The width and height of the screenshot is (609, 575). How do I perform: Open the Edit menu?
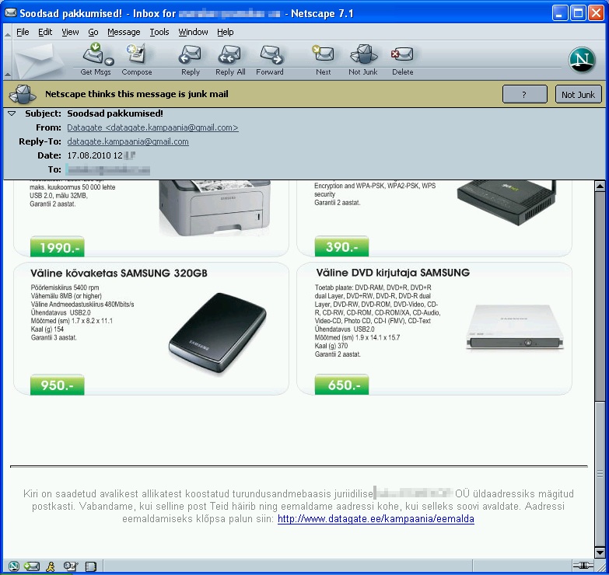(45, 32)
